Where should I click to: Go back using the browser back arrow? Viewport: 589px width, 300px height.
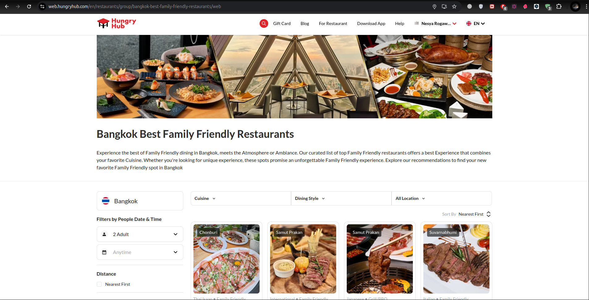coord(7,6)
